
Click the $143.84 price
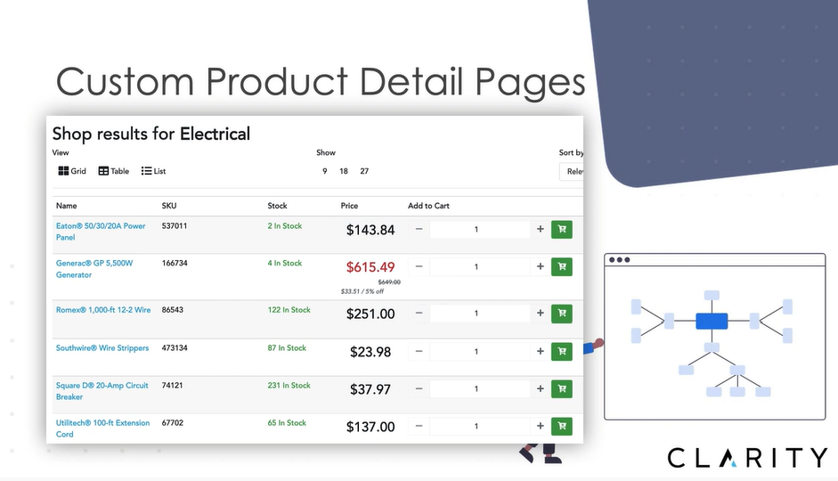[370, 230]
